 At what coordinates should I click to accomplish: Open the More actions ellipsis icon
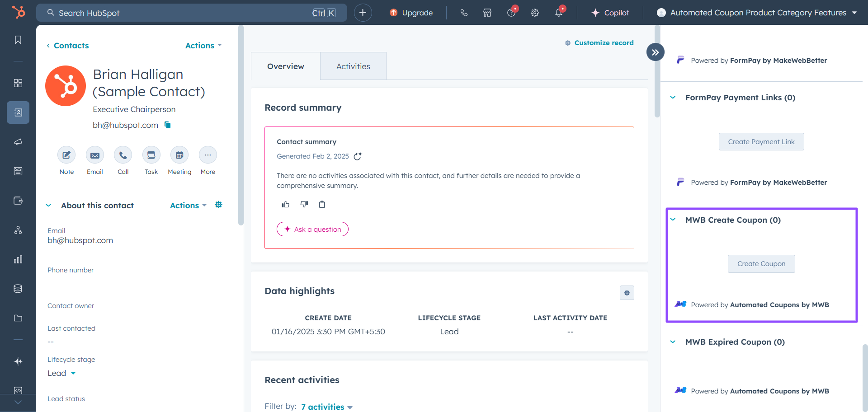coord(208,154)
